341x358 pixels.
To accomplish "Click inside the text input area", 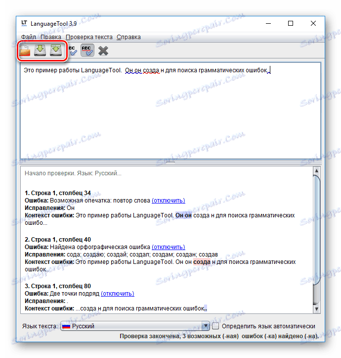I will tap(170, 111).
